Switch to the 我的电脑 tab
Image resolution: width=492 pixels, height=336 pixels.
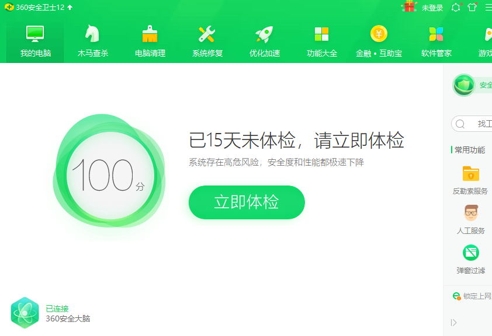(36, 41)
